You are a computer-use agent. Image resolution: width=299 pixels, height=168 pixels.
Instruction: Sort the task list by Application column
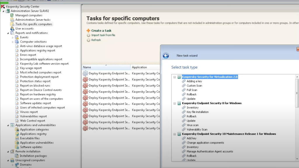click(x=145, y=67)
